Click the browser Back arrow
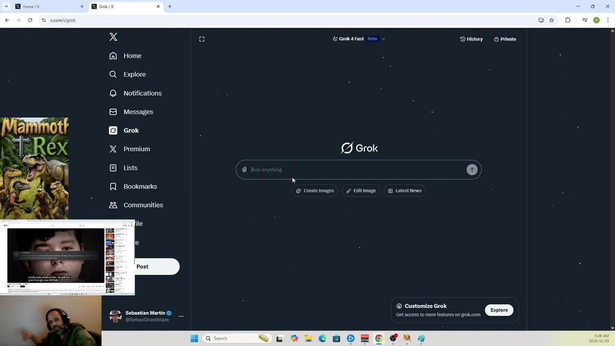 tap(7, 20)
